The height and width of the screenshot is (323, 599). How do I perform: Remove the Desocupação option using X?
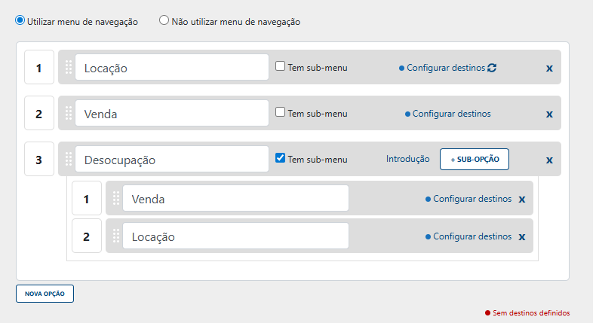point(549,160)
